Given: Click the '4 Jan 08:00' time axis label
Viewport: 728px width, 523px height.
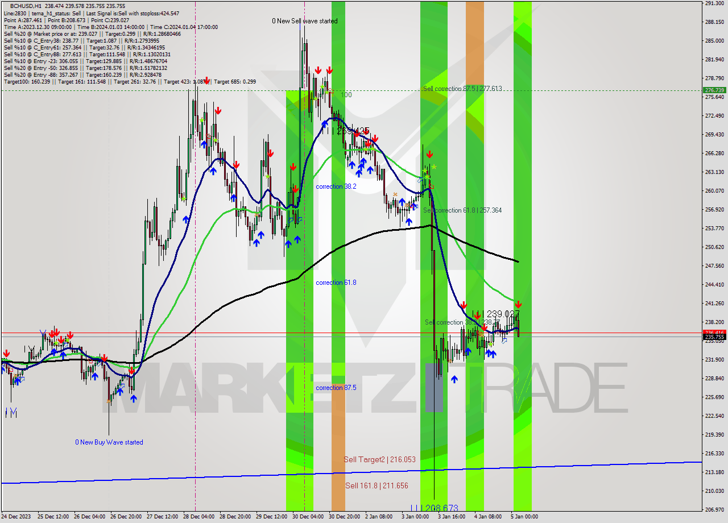Looking at the screenshot, I should (488, 517).
